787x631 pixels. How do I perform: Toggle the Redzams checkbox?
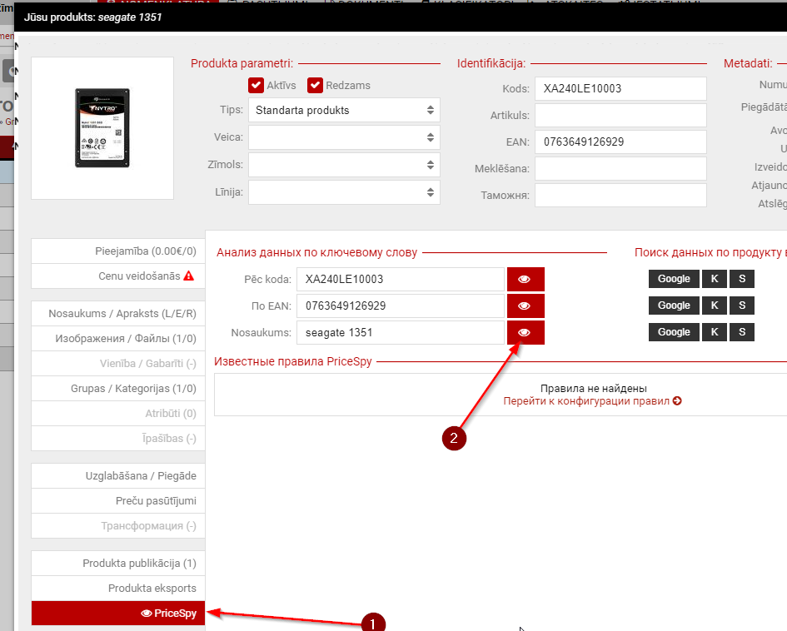coord(315,85)
